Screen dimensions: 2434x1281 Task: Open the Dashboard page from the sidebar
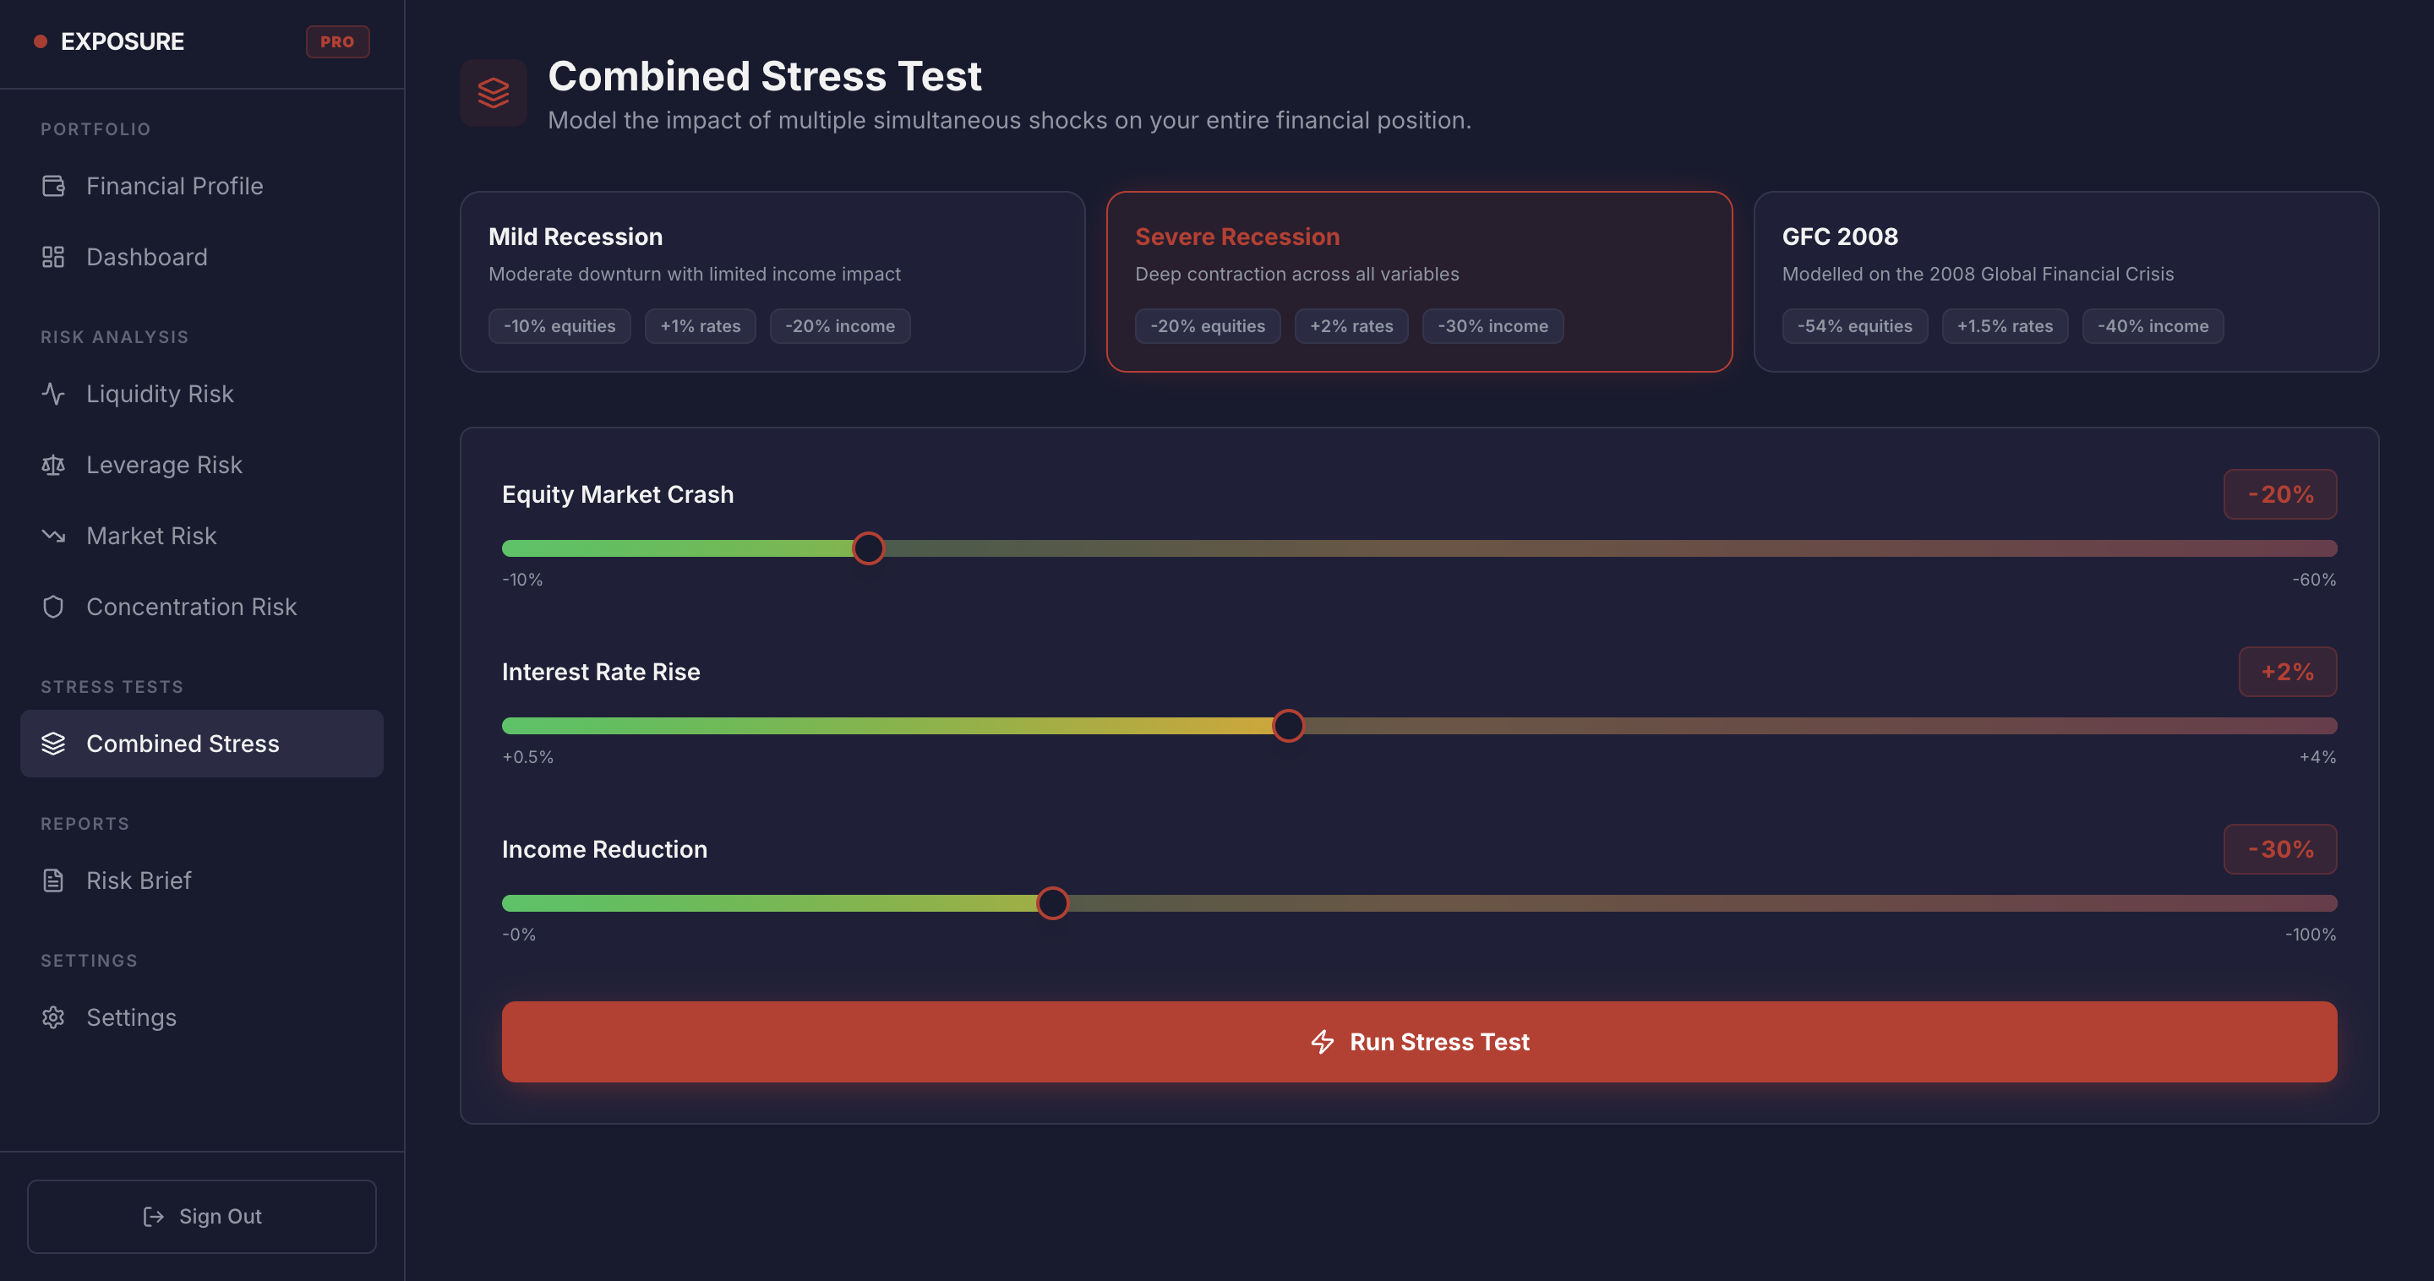pos(146,256)
